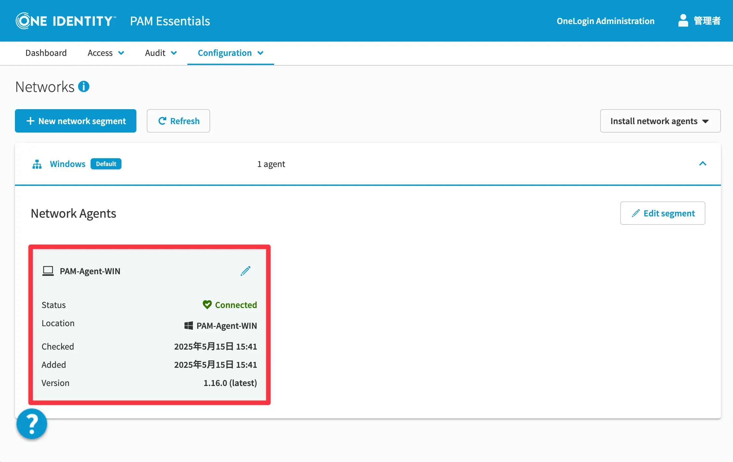733x462 pixels.
Task: Click the user profile icon in header
Action: tap(683, 21)
